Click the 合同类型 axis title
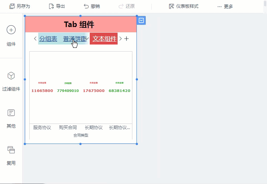This screenshot has height=184, width=267. tap(81, 135)
